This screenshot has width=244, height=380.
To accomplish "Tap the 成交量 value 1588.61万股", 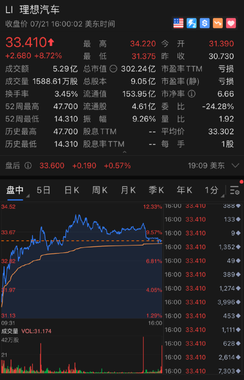I will [x=55, y=81].
